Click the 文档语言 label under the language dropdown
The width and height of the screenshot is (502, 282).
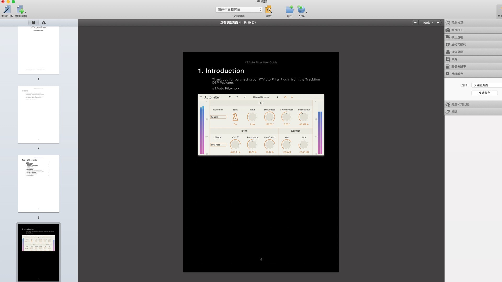(239, 16)
